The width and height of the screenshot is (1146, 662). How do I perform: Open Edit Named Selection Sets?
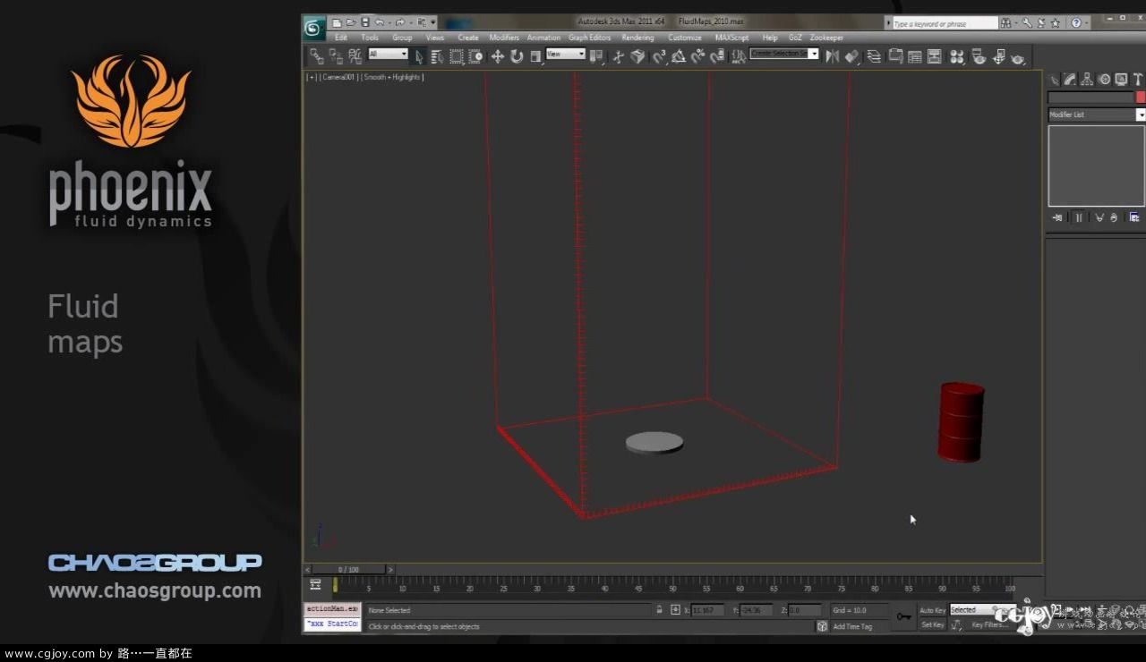739,56
